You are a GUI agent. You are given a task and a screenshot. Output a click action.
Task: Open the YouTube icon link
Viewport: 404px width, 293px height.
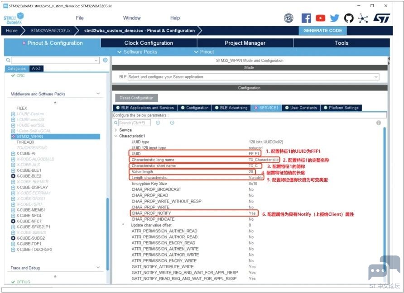click(320, 18)
